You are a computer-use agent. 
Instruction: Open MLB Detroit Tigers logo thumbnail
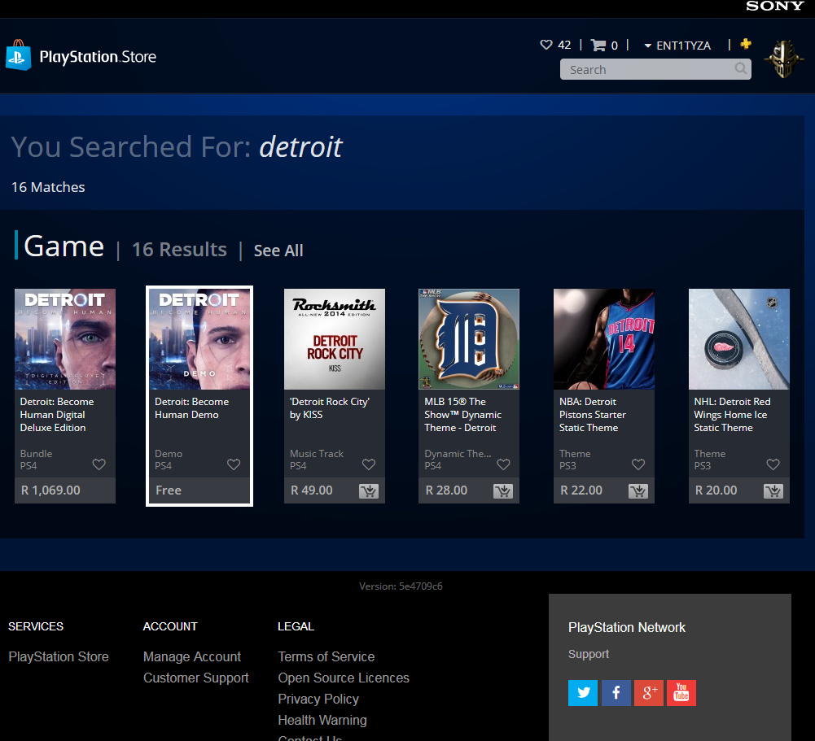[x=469, y=339]
